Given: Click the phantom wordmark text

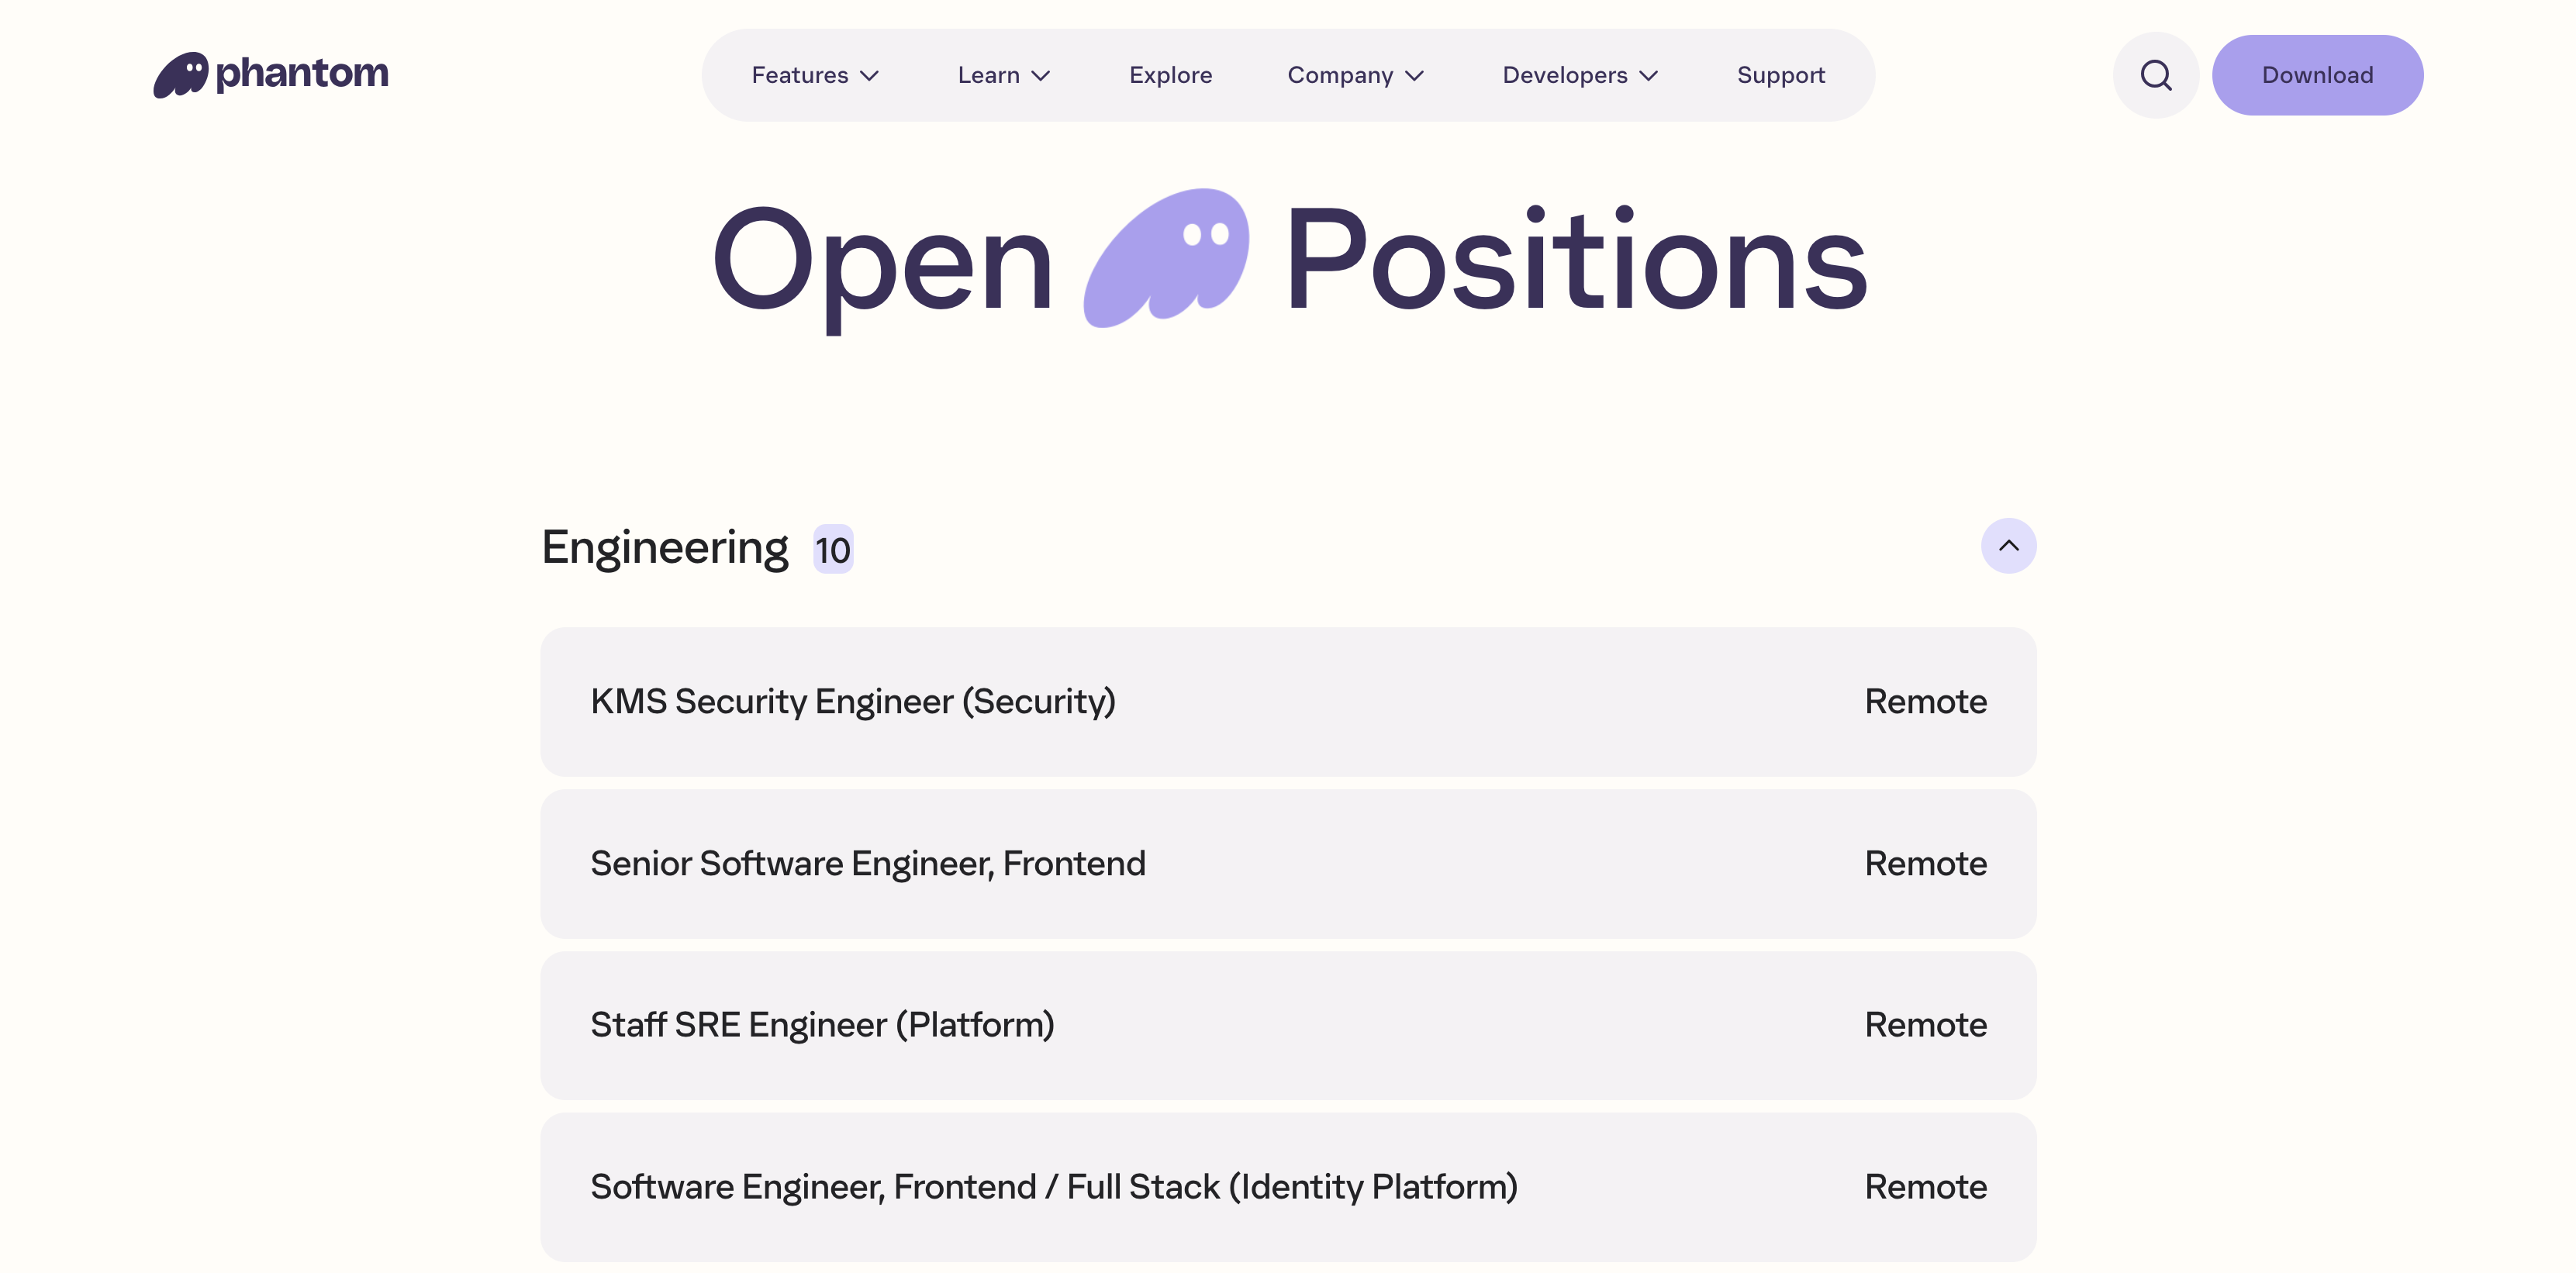Looking at the screenshot, I should click(x=302, y=74).
